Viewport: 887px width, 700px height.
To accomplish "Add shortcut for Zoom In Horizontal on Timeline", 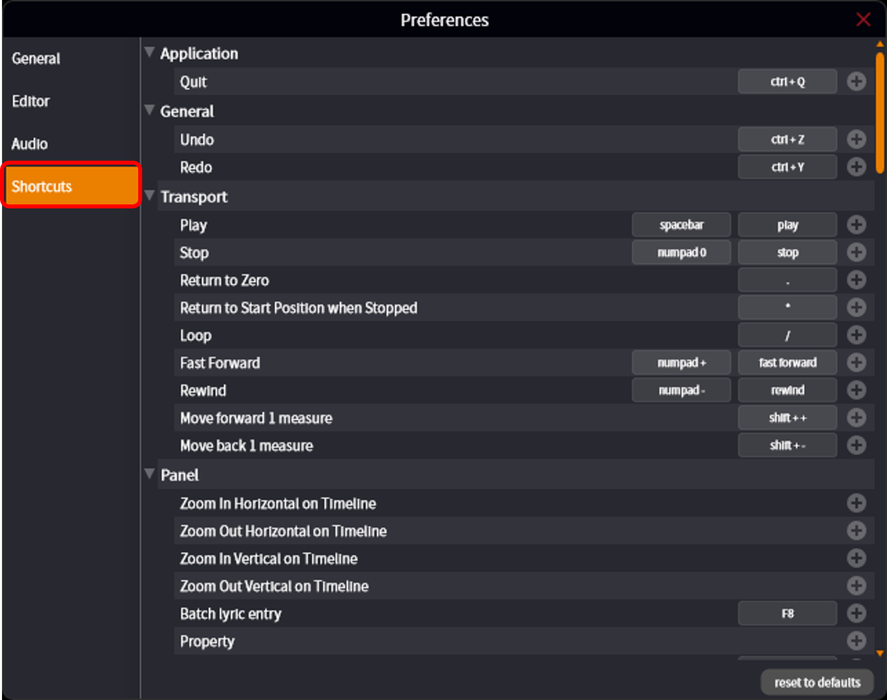I will tap(857, 503).
